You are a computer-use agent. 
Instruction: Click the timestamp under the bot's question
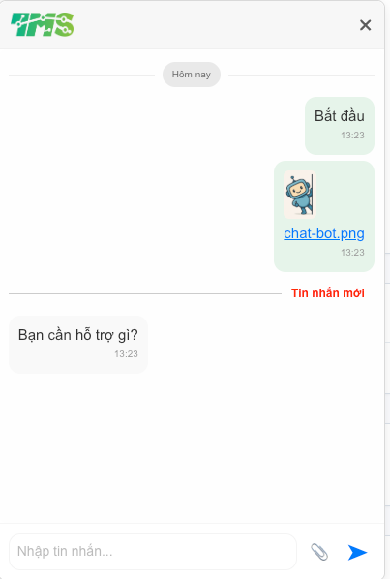[x=126, y=353]
